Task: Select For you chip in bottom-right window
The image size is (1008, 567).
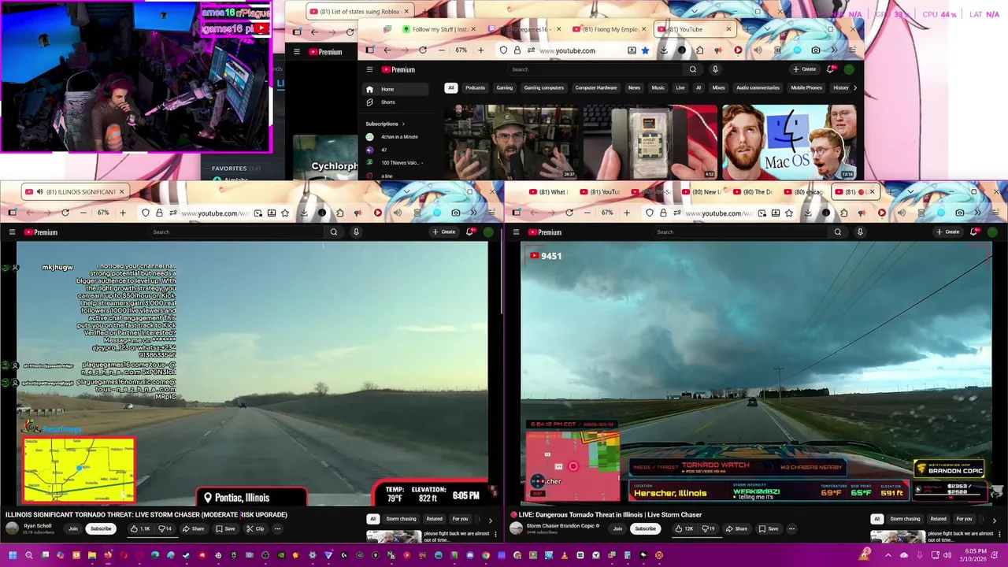Action: [x=964, y=519]
